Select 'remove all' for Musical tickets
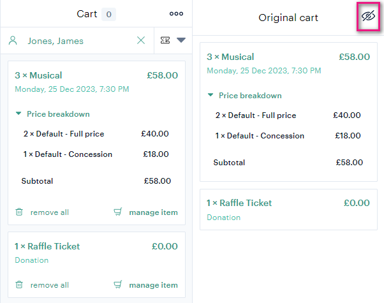This screenshot has height=303, width=384. click(50, 212)
